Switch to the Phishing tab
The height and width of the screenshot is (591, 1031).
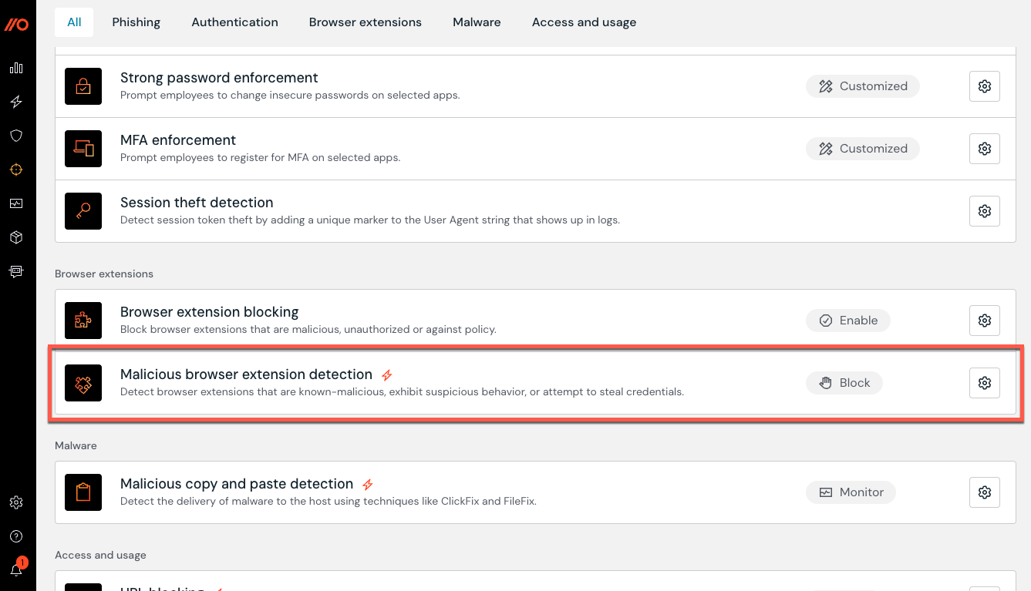coord(136,22)
